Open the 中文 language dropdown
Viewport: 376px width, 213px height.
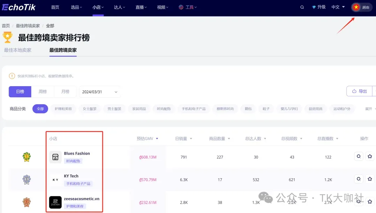338,7
